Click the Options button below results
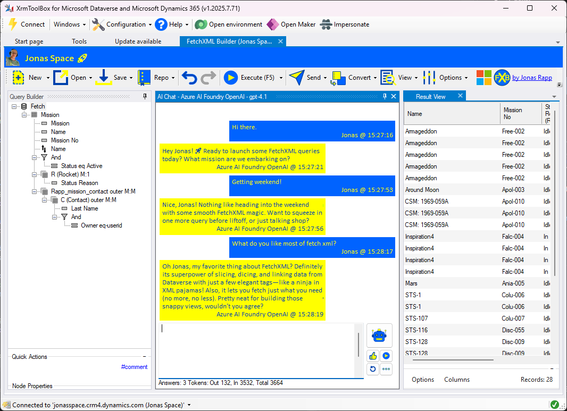 (423, 380)
